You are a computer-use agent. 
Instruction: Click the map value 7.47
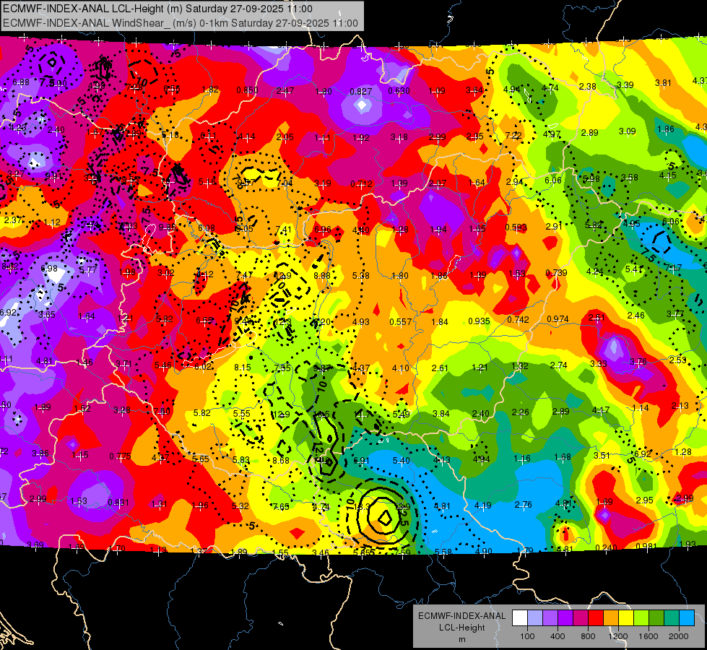click(x=244, y=274)
